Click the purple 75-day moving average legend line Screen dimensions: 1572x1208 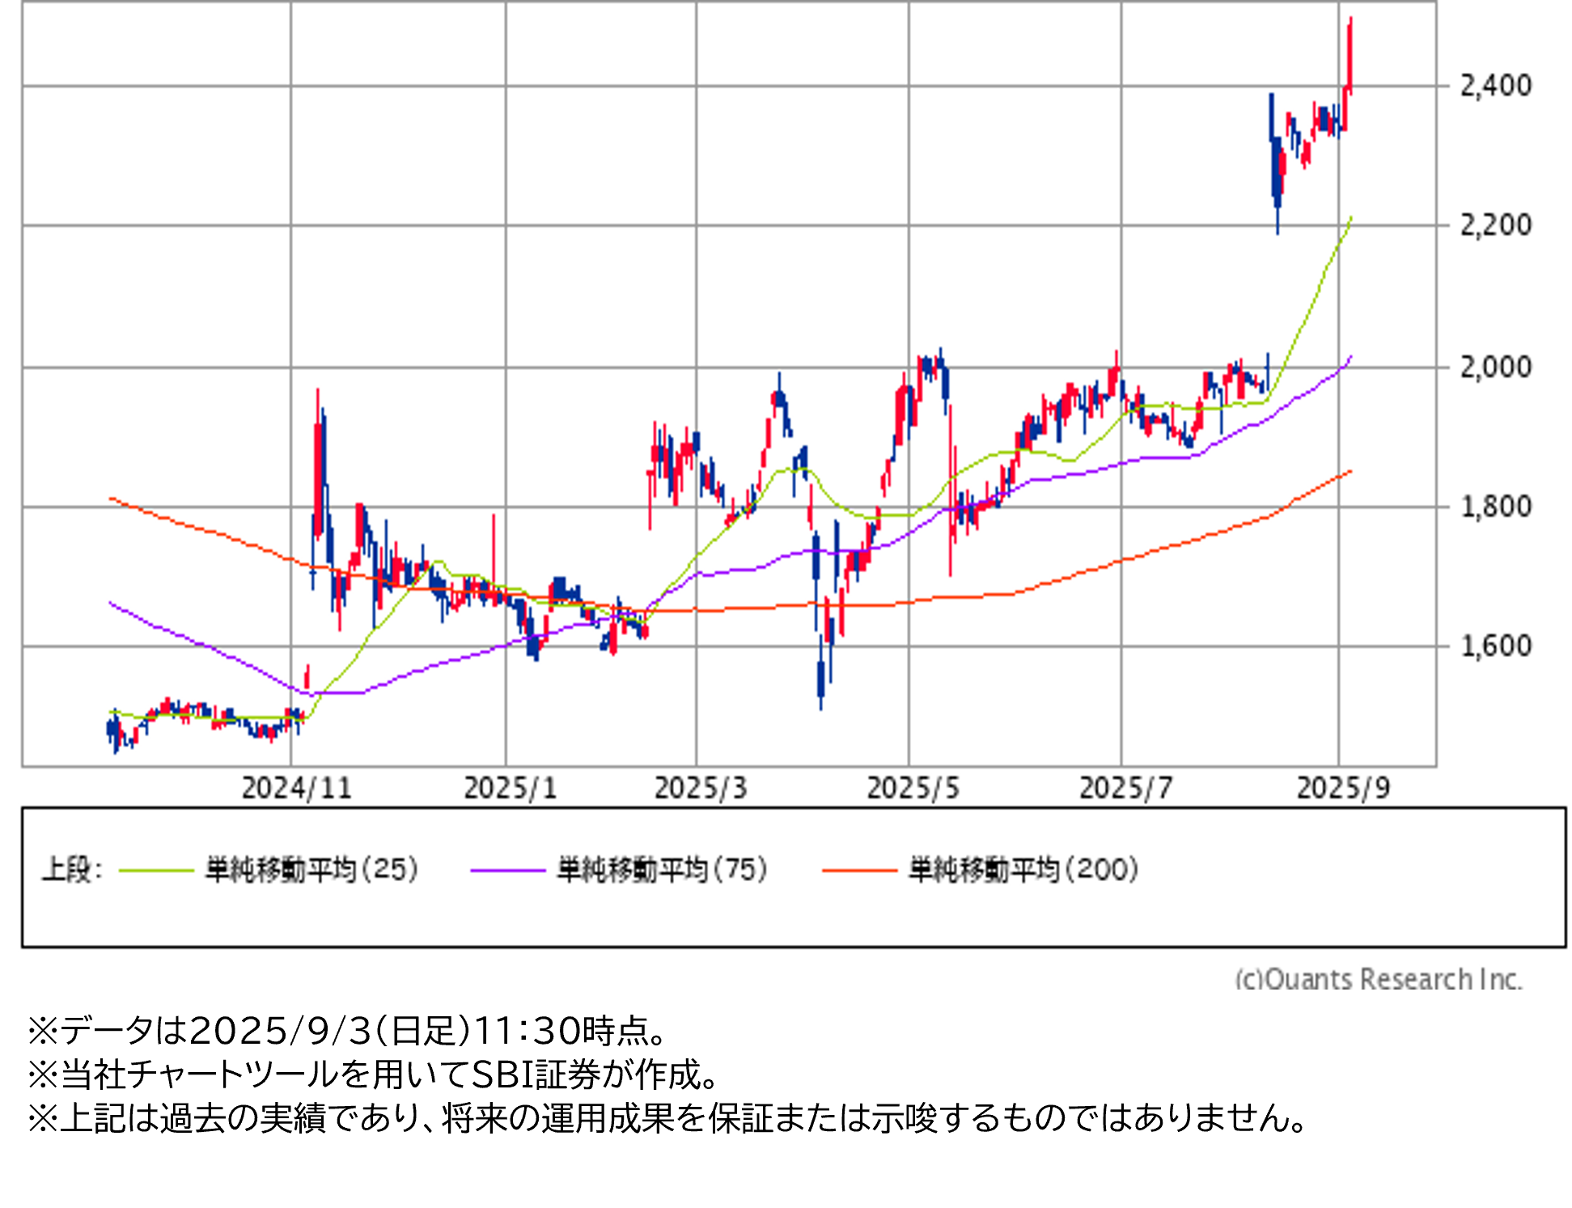[x=508, y=871]
